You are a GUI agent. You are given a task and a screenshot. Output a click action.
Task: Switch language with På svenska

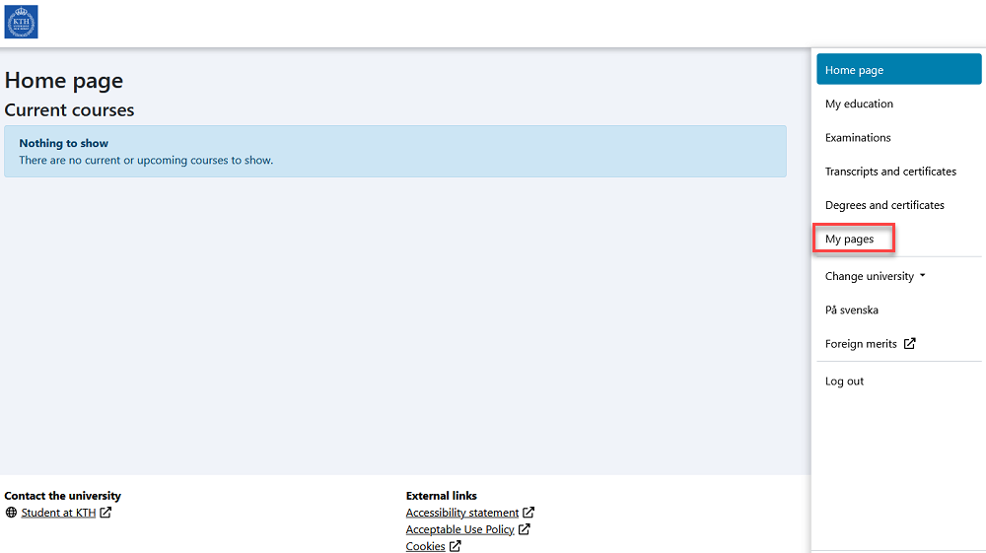(851, 311)
